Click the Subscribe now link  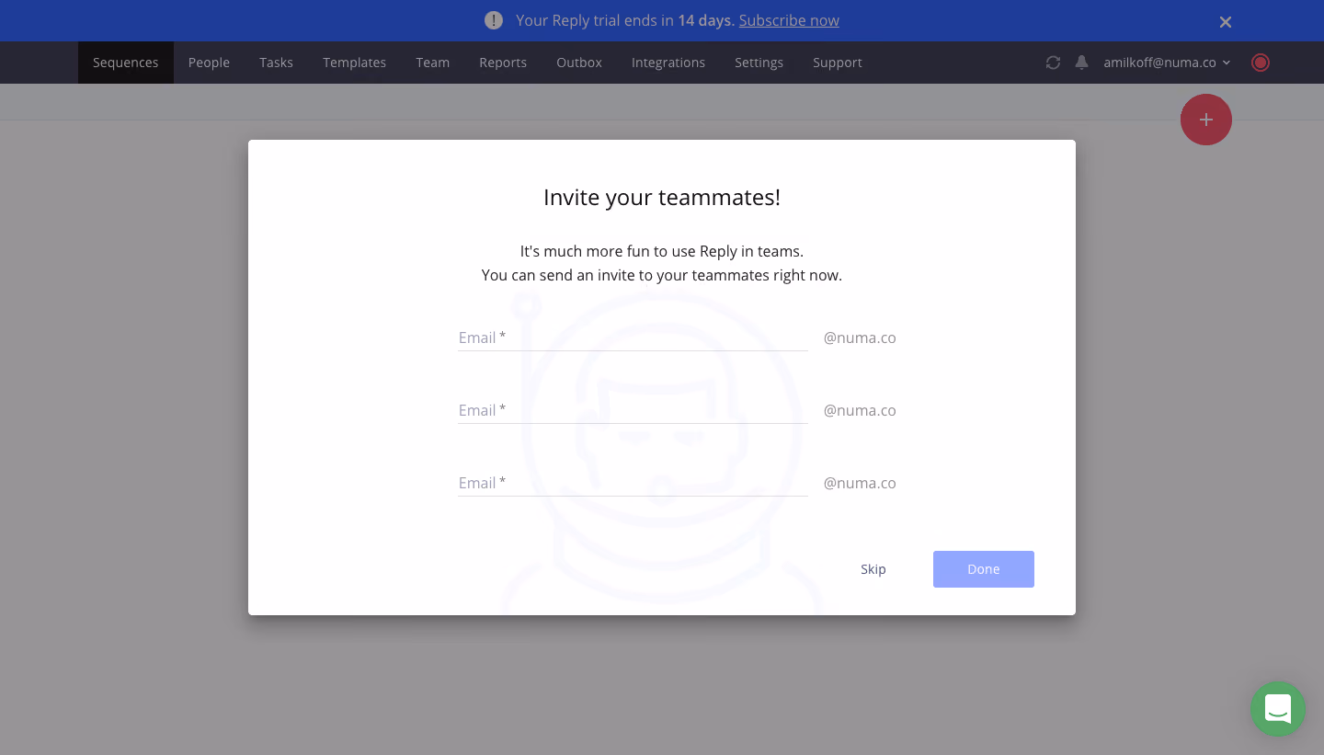tap(789, 20)
